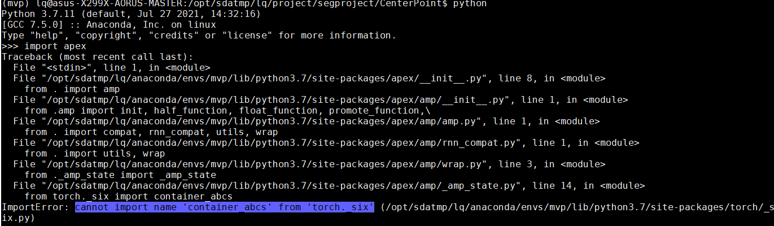Click the highlighted 'cannot import name' error text
Viewport: 774px width, 226px height.
225,207
